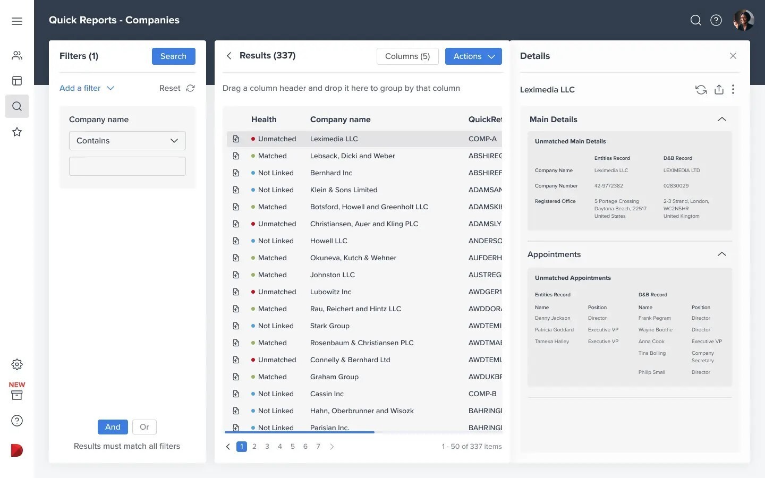Collapse the Appointments section
The image size is (765, 478).
pos(721,254)
